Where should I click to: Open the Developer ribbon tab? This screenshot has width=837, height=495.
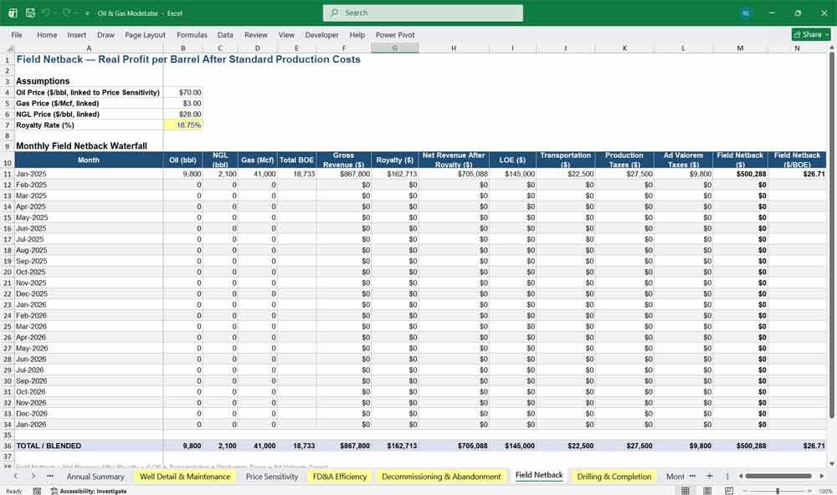[322, 34]
